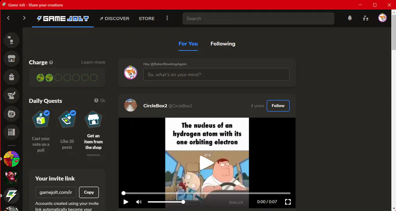The image size is (396, 211).
Task: Click the Charge help question mark icon
Action: (51, 63)
